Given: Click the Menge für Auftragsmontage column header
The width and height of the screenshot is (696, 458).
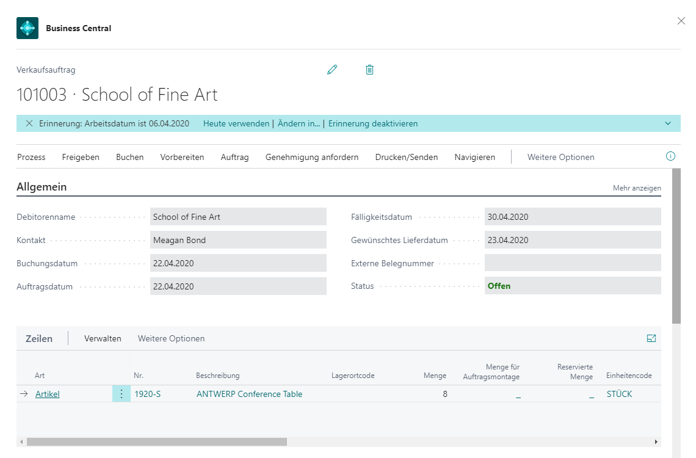Looking at the screenshot, I should (491, 371).
